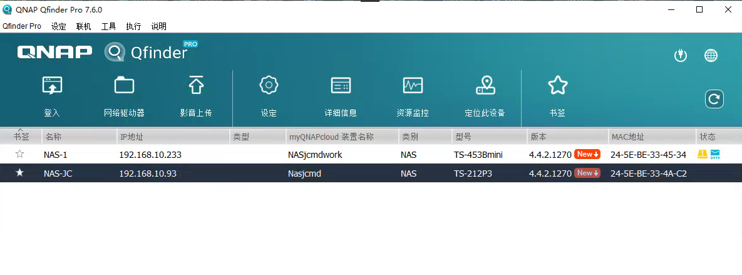Click IP address 192.168.10.233

tap(150, 155)
